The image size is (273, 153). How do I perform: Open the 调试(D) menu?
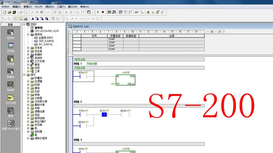(x=49, y=6)
